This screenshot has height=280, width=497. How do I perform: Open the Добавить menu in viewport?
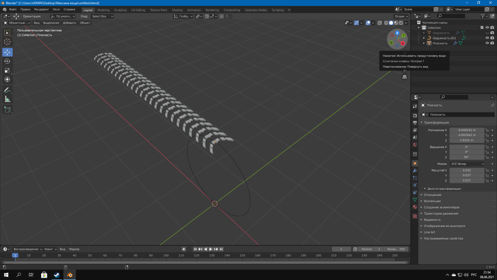click(70, 23)
